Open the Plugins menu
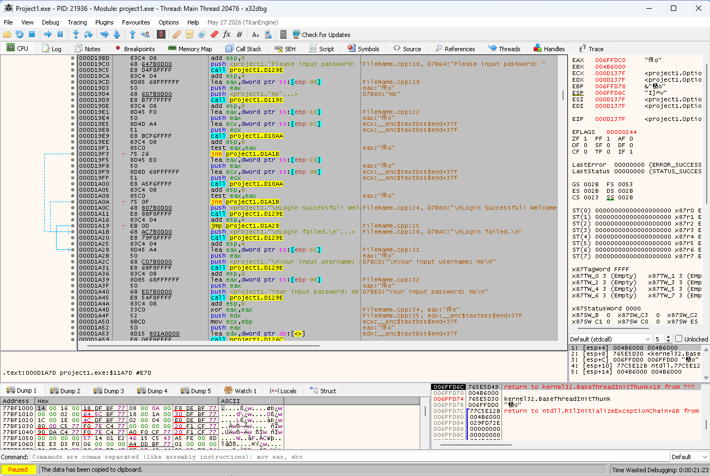710x476 pixels. [x=104, y=22]
